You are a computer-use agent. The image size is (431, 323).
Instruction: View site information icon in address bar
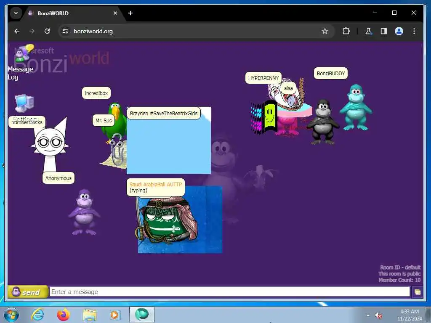(x=65, y=31)
